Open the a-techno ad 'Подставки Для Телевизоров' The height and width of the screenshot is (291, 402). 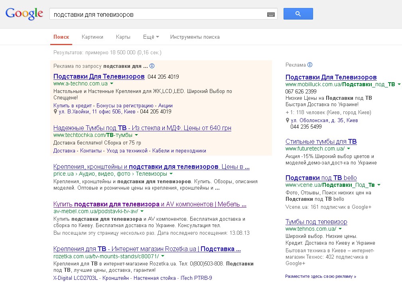pos(99,76)
